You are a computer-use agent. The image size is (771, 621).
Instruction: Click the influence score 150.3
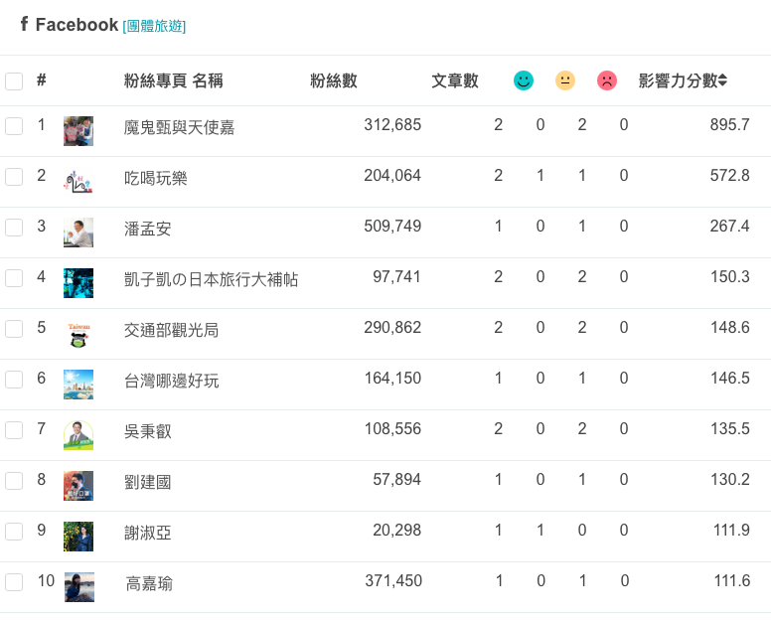point(729,276)
